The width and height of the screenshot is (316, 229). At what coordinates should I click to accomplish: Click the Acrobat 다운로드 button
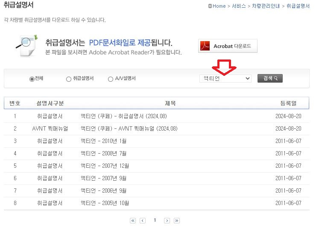tap(228, 46)
